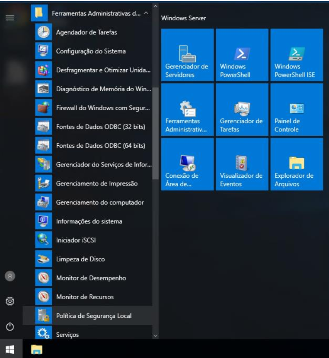Open Iniciador iSCSI icon

click(x=43, y=240)
